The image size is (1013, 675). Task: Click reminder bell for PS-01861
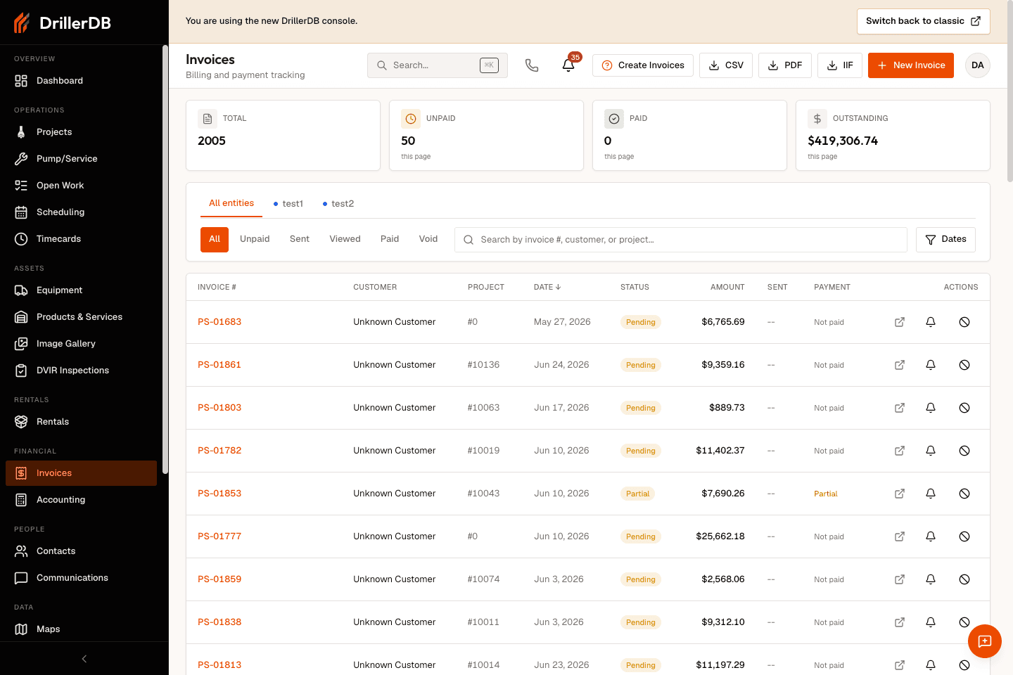[x=931, y=365]
